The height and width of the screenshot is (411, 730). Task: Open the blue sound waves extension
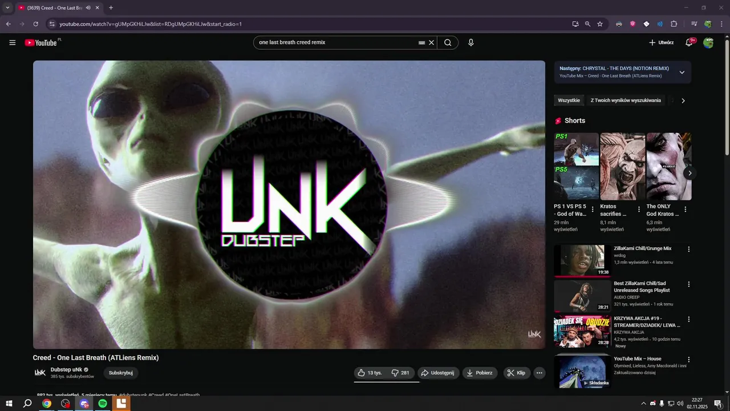tap(660, 24)
